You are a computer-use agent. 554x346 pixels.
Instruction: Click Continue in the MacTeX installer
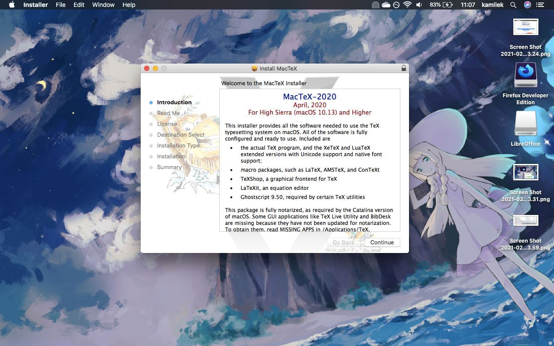[382, 242]
